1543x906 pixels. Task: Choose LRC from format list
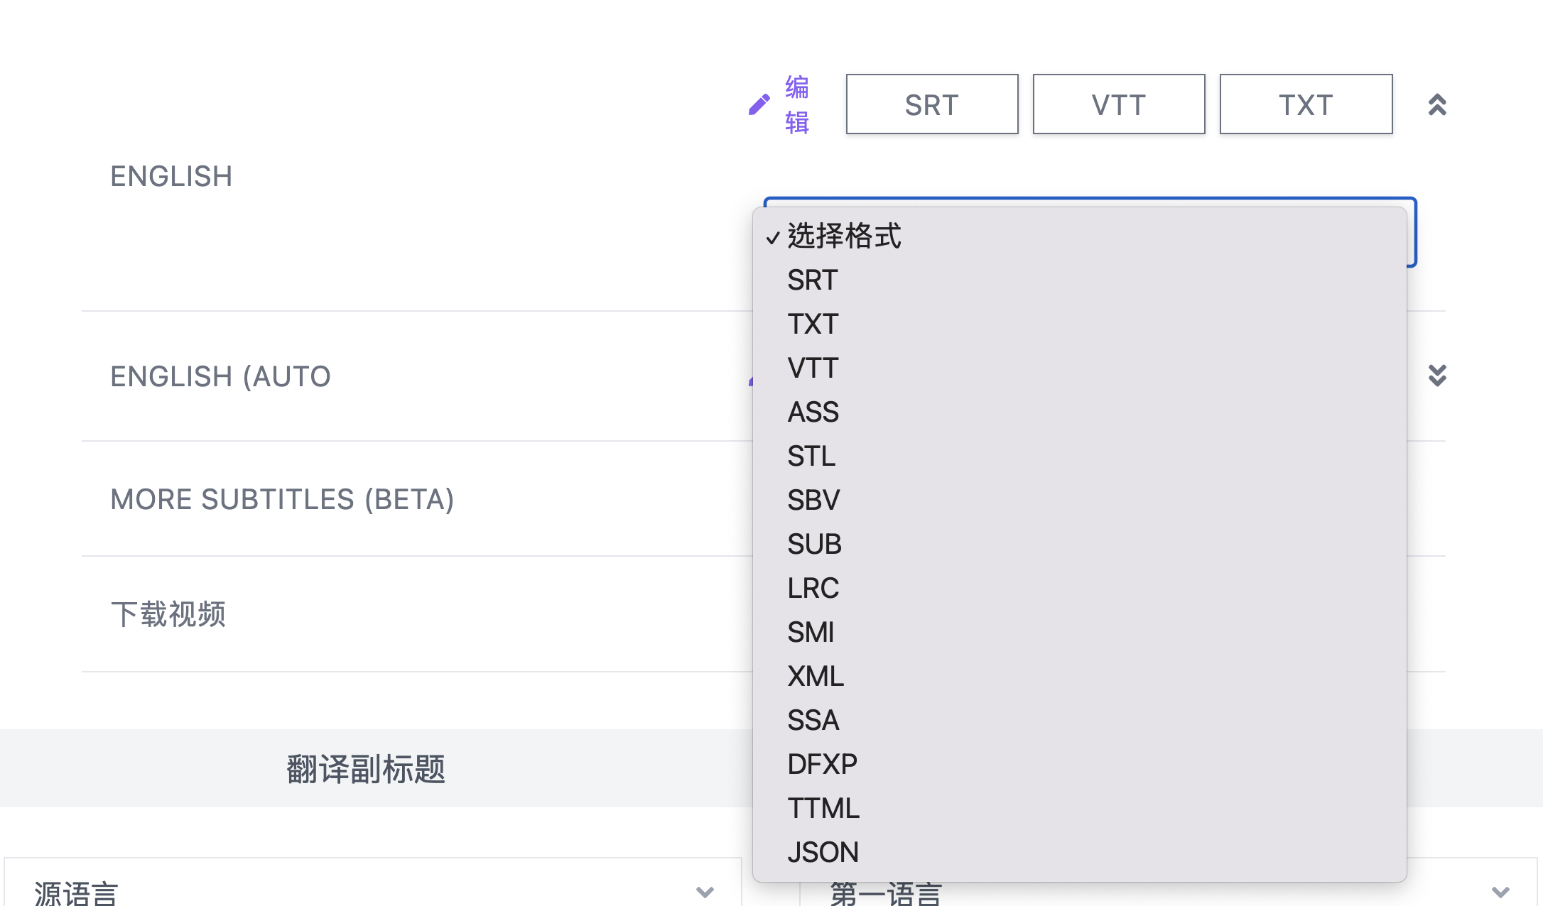813,589
